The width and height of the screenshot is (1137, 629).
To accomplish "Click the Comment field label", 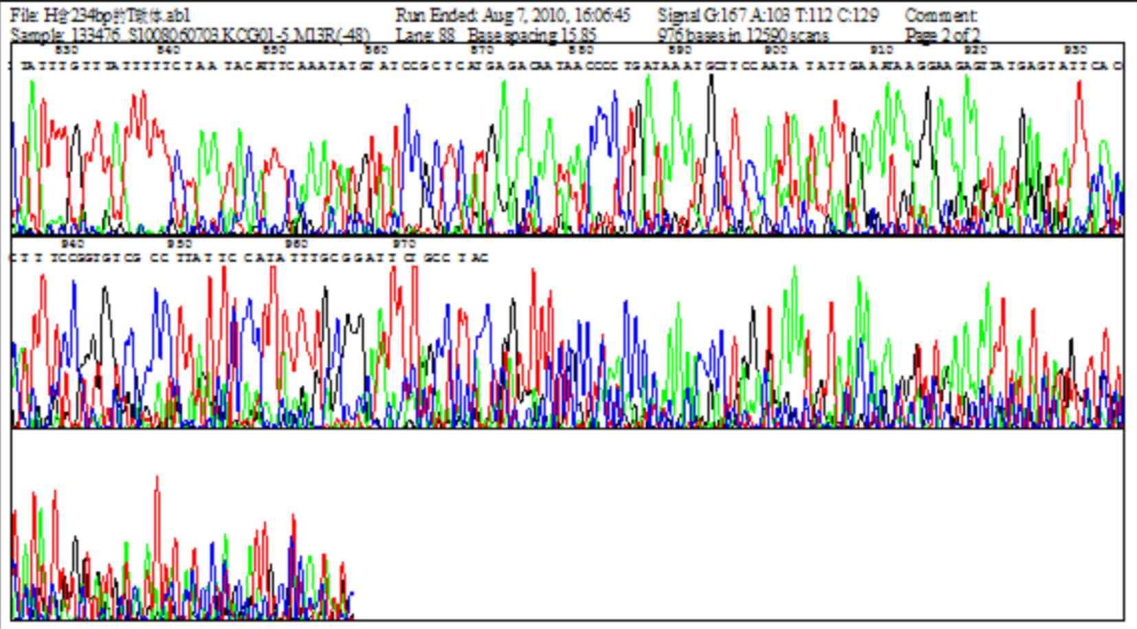I will (941, 15).
